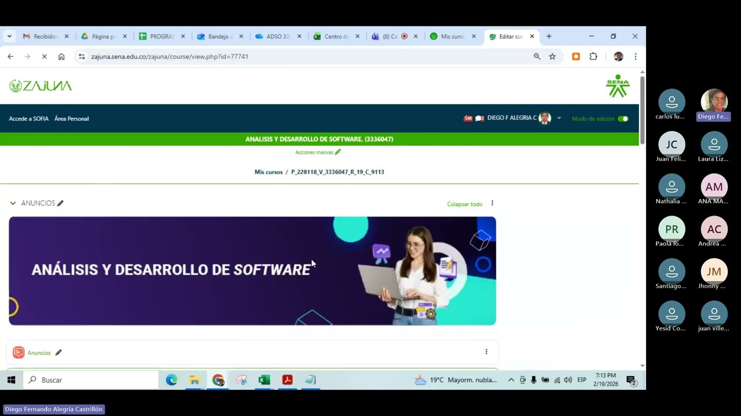Click Diego F Alegria profile avatar
The height and width of the screenshot is (416, 741).
coord(544,118)
